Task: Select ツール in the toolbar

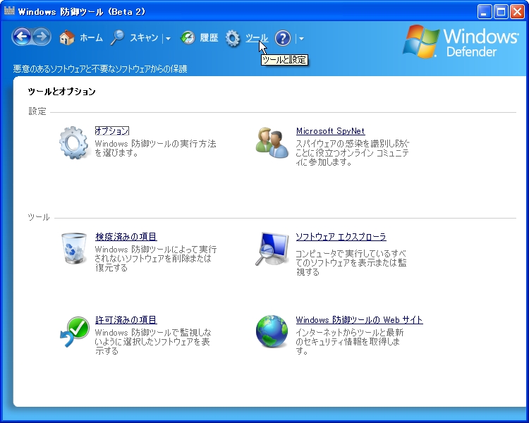Action: [257, 38]
